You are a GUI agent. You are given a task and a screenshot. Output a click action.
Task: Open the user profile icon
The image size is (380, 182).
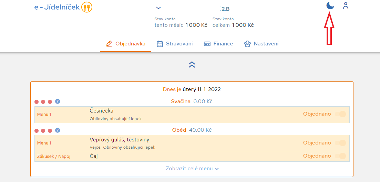pos(346,6)
